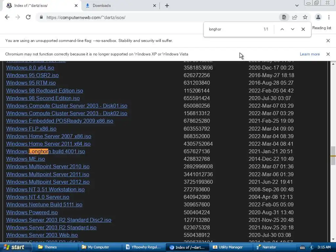This screenshot has height=252, width=336.
Task: Share this page using share icon
Action: [x=295, y=17]
